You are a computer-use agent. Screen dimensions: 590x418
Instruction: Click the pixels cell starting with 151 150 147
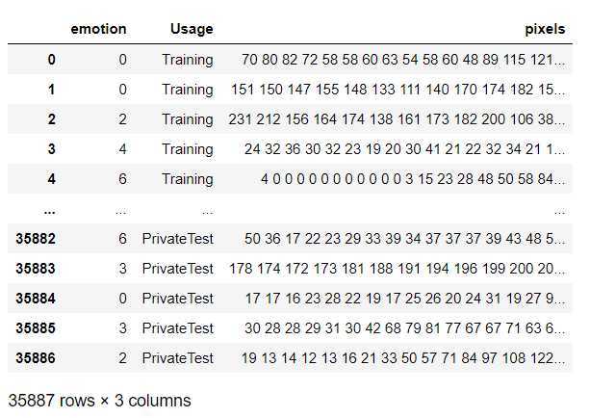[398, 90]
